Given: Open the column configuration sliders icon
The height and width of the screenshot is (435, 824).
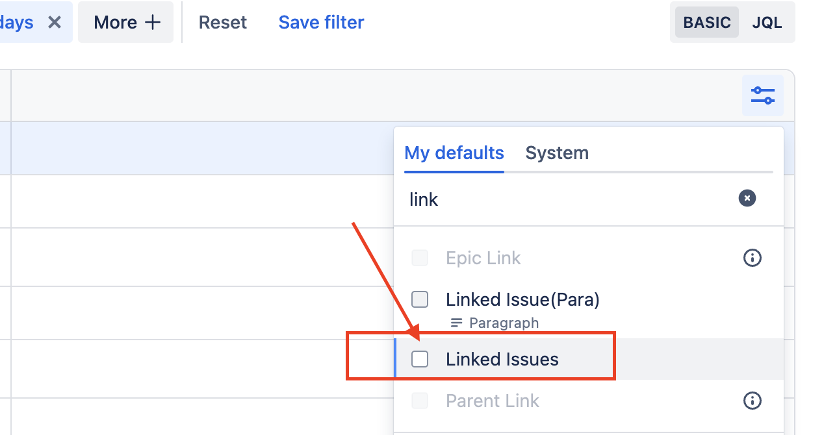Looking at the screenshot, I should coord(762,95).
